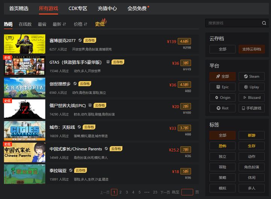Open the 中国式家长/Chinese Parents title

(76, 149)
